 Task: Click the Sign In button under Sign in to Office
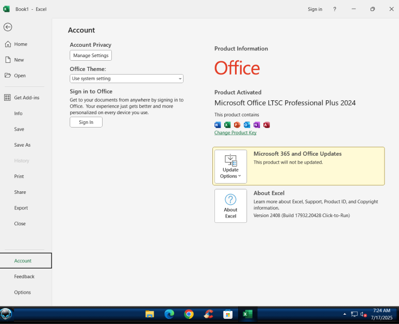tap(86, 122)
